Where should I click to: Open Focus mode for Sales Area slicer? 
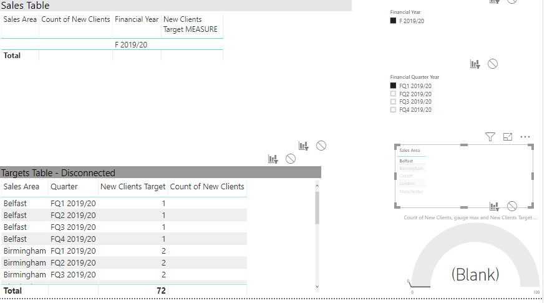[x=508, y=137]
